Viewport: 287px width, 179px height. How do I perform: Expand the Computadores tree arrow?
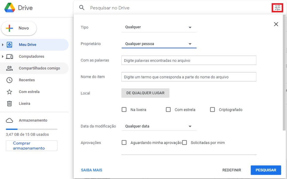pyautogui.click(x=3, y=56)
